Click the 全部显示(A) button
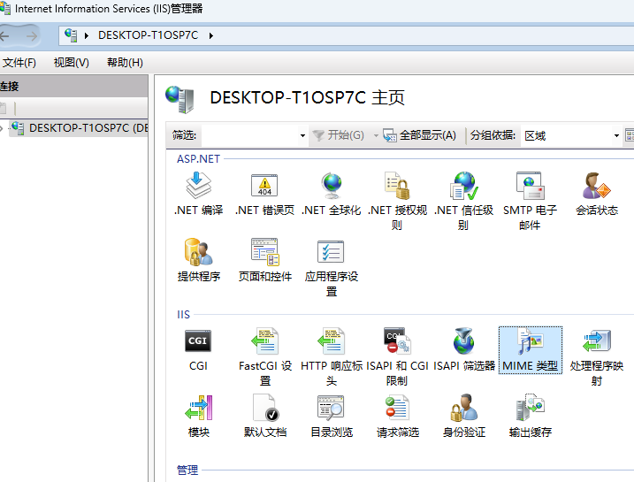Screen dimensions: 634x482 point(419,135)
